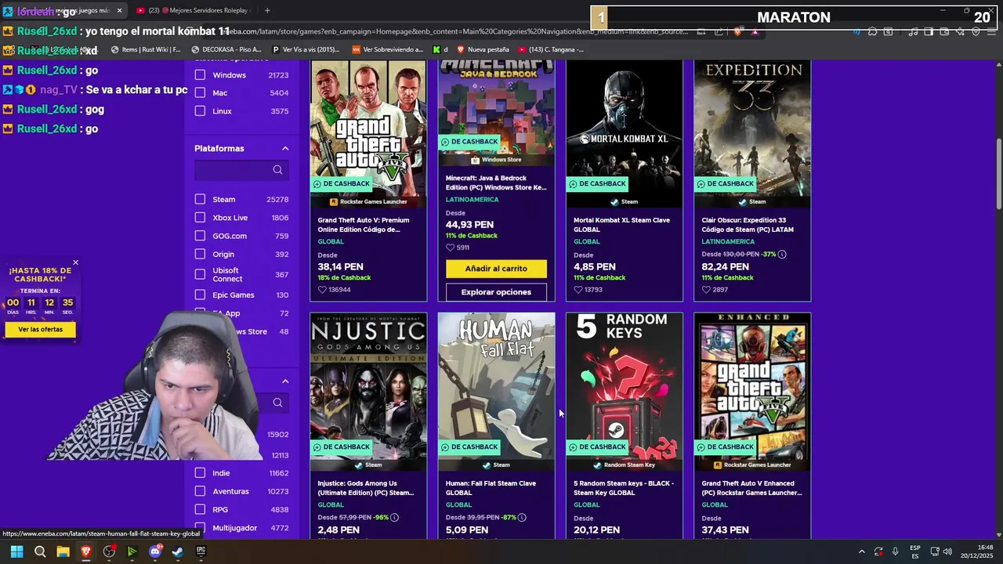
Task: Check Xbox Live platform filter
Action: tap(200, 218)
